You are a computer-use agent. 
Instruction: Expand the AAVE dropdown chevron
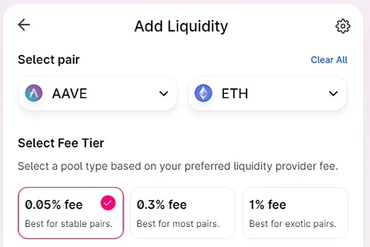163,94
